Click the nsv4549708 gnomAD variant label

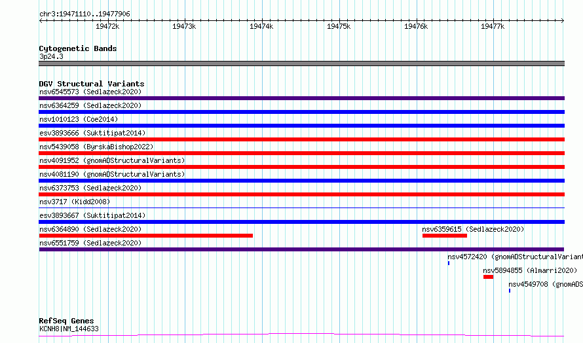tap(546, 284)
